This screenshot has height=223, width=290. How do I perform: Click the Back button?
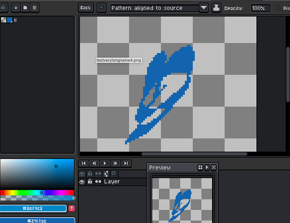(85, 8)
